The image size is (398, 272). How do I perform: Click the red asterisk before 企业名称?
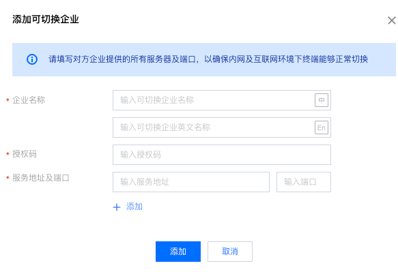pos(8,100)
